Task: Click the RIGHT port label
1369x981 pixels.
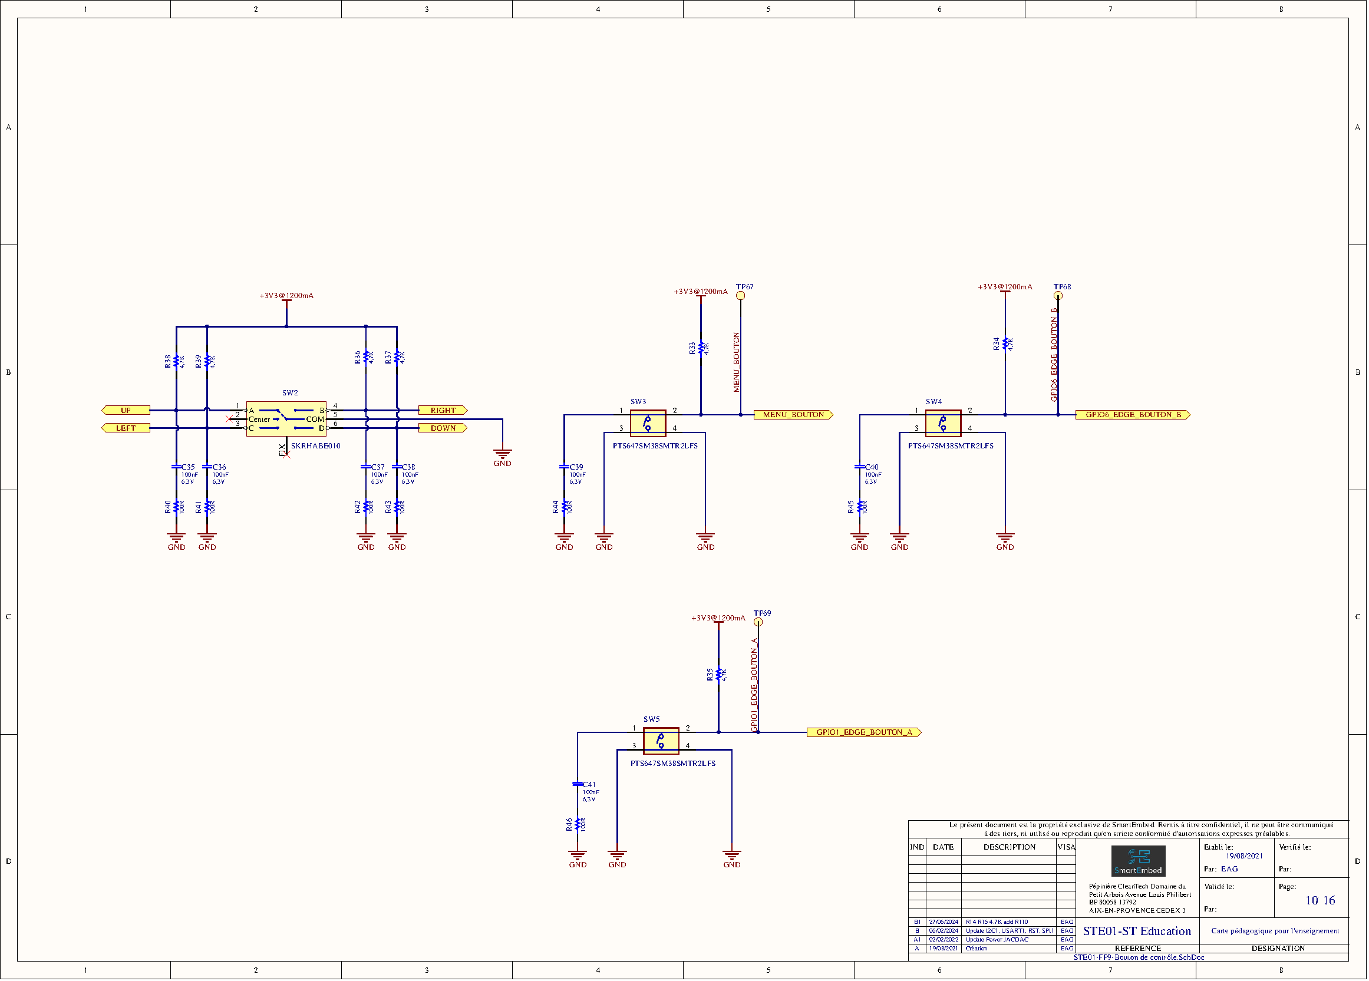Action: 443,410
